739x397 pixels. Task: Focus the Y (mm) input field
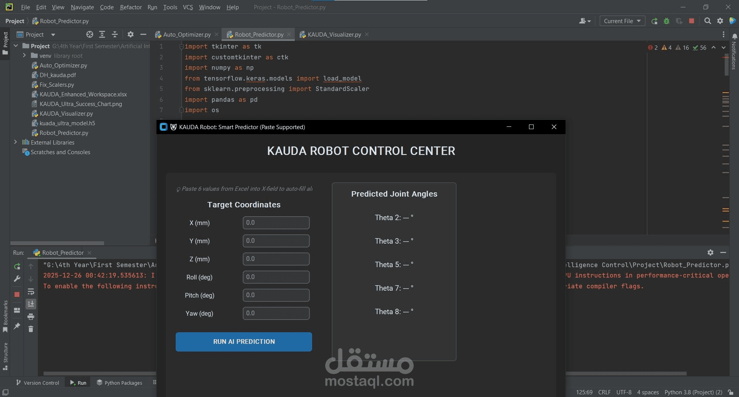(x=276, y=241)
